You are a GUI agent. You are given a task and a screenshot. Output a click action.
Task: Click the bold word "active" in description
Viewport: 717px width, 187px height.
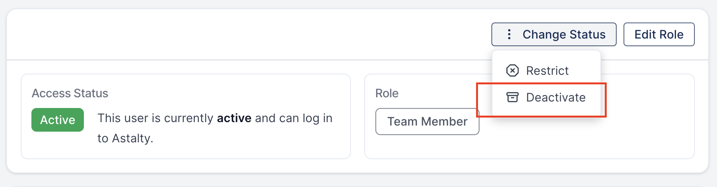pyautogui.click(x=234, y=118)
